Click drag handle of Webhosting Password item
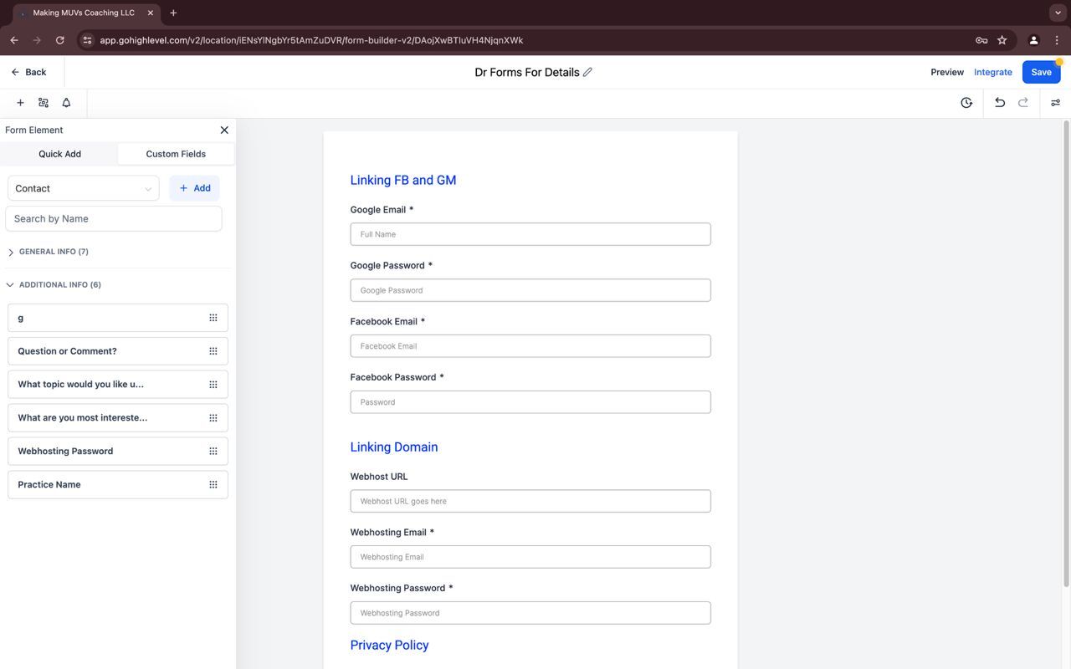 click(213, 452)
